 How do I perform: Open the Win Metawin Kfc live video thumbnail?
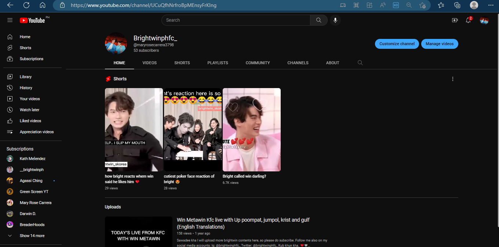coord(139,232)
